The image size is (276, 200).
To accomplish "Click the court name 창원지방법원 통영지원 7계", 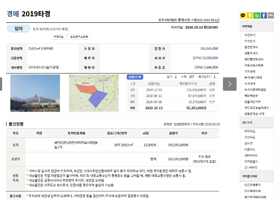I will point(177,20).
